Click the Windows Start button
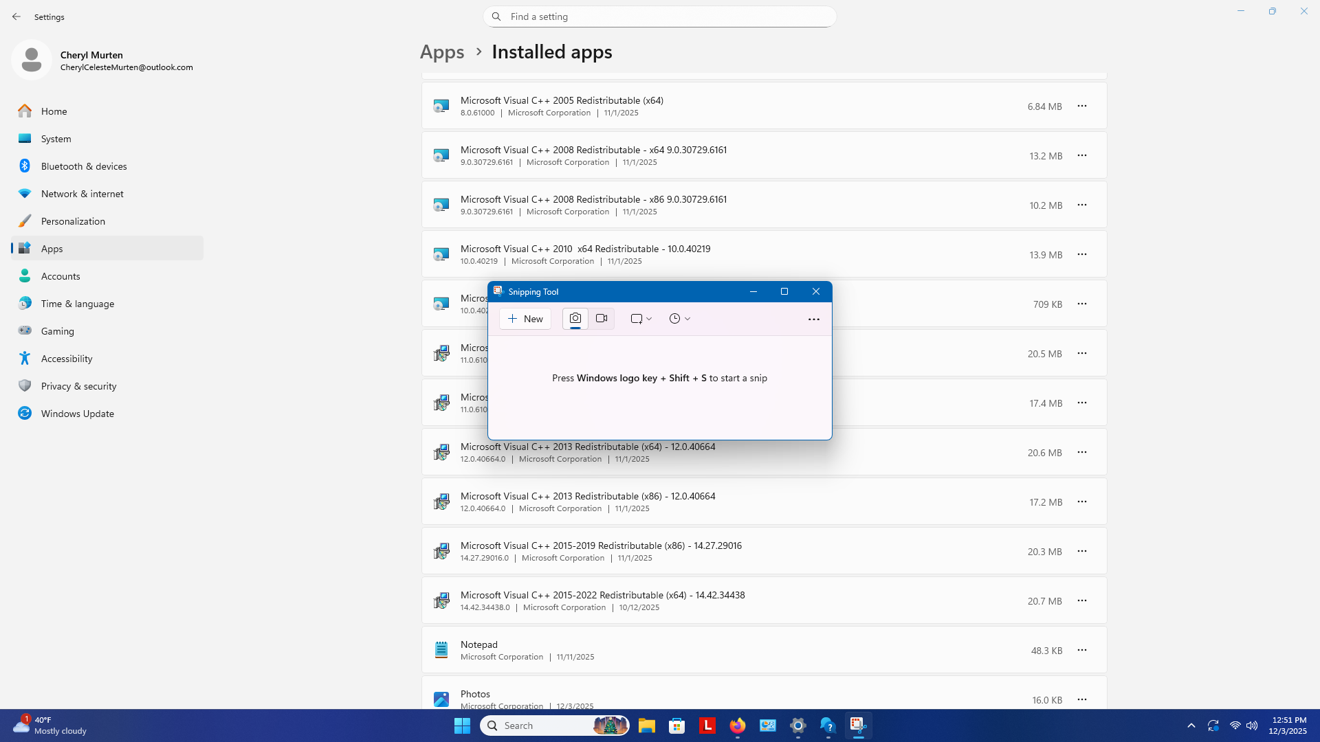 click(462, 726)
